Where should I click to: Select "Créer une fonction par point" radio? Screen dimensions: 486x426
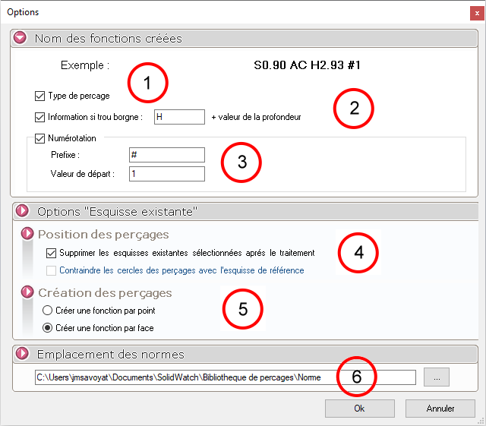(x=48, y=311)
